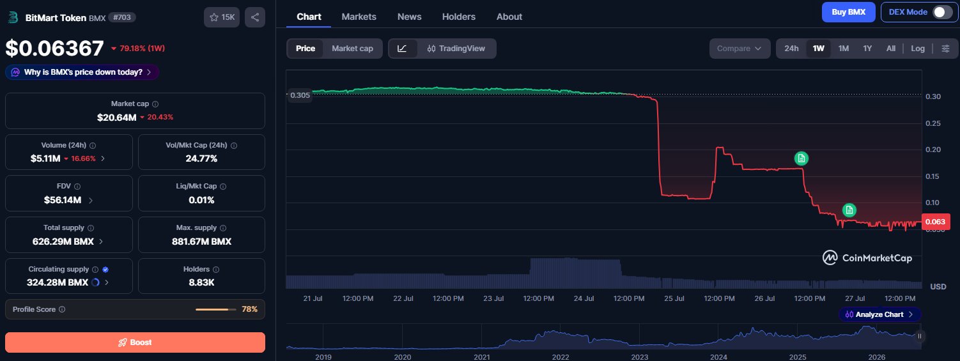960x361 pixels.
Task: Switch to the About tab
Action: tap(509, 17)
